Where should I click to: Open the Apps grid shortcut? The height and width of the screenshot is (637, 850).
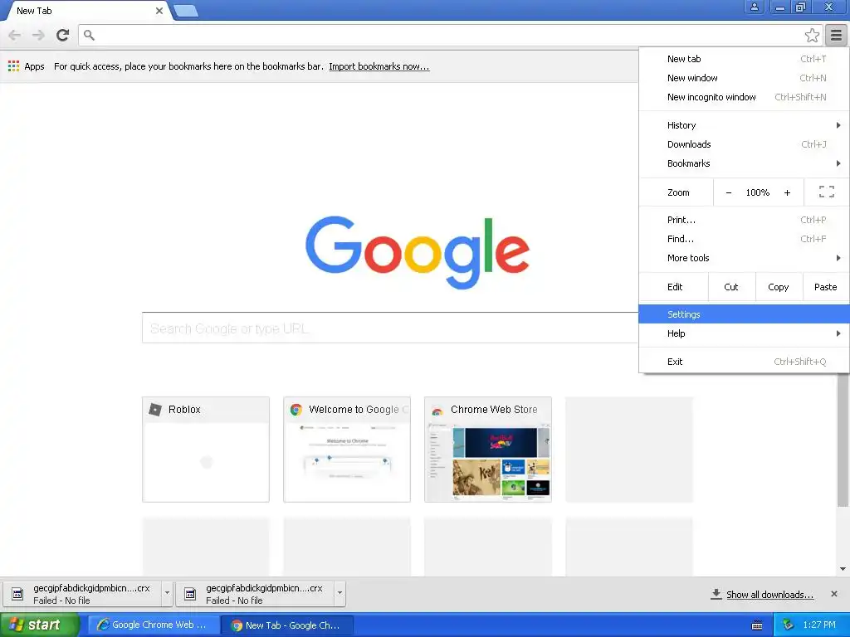pos(26,66)
